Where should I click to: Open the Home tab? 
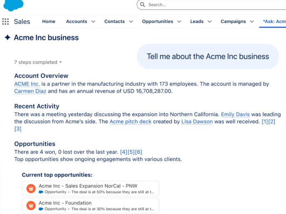(49, 21)
